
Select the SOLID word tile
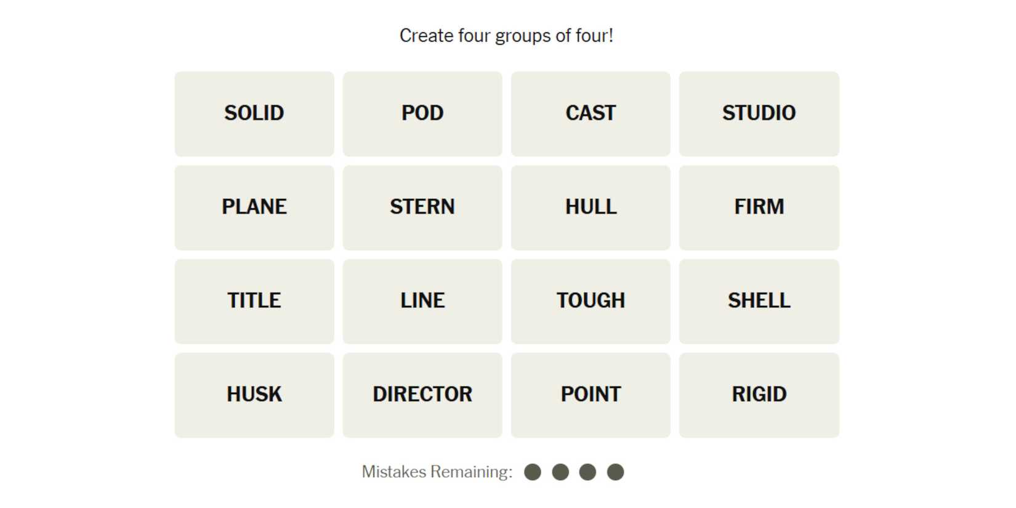point(254,114)
